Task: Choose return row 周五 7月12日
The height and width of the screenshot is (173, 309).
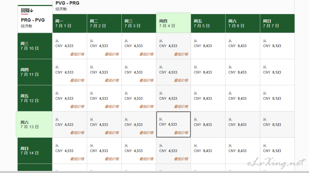Action: pos(35,98)
